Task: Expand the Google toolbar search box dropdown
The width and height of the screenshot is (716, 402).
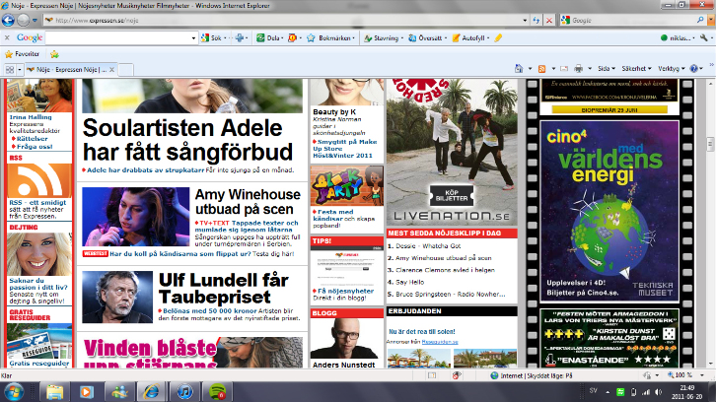Action: pos(193,38)
